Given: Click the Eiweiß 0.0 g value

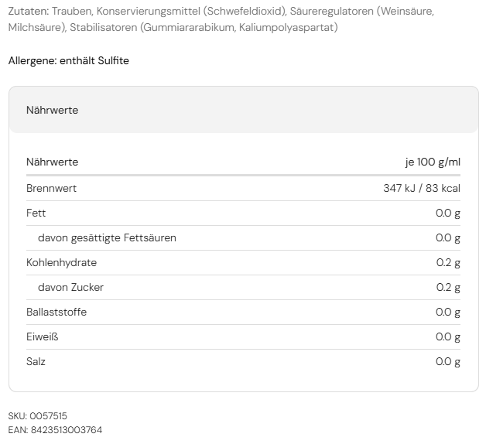Looking at the screenshot, I should 447,336.
